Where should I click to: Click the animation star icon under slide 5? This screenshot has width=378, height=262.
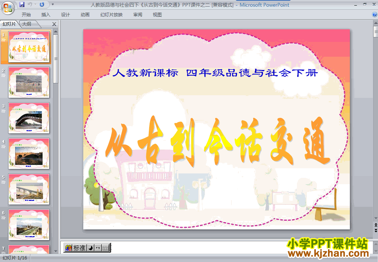(3, 182)
